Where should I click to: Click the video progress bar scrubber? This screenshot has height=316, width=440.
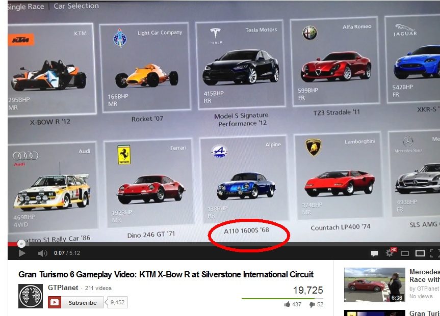coord(20,244)
